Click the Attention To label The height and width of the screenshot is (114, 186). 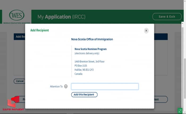click(x=56, y=87)
